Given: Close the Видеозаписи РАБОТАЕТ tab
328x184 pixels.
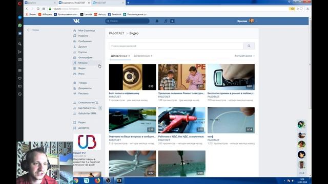Looking at the screenshot, I should tap(89, 3).
